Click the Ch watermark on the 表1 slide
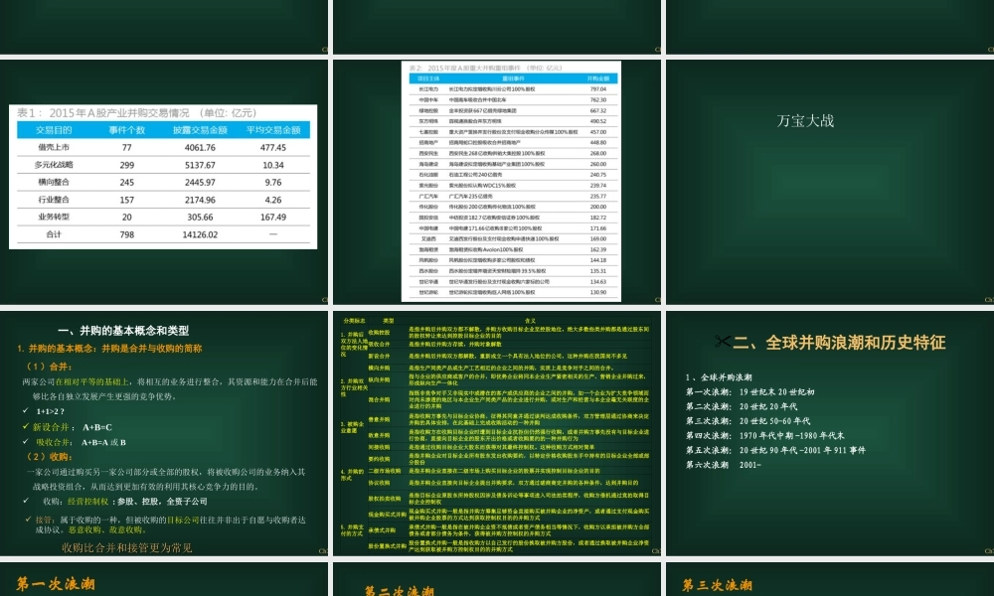The image size is (994, 596). coord(324,300)
